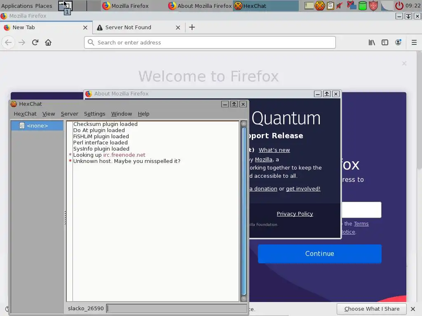Screen dimensions: 422x316
Task: Open the disconnected network tray icon
Action: tap(351, 5)
